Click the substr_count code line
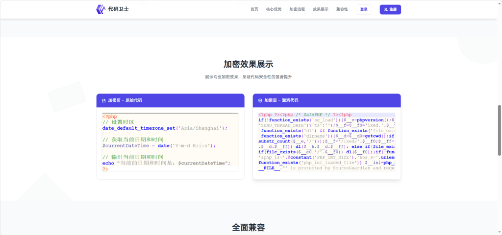 (x=326, y=141)
